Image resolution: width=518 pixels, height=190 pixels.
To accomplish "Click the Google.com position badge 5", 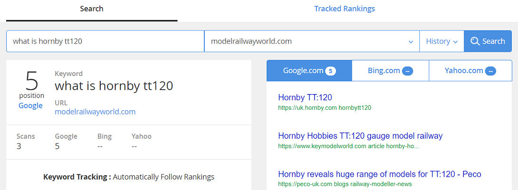I will (331, 71).
